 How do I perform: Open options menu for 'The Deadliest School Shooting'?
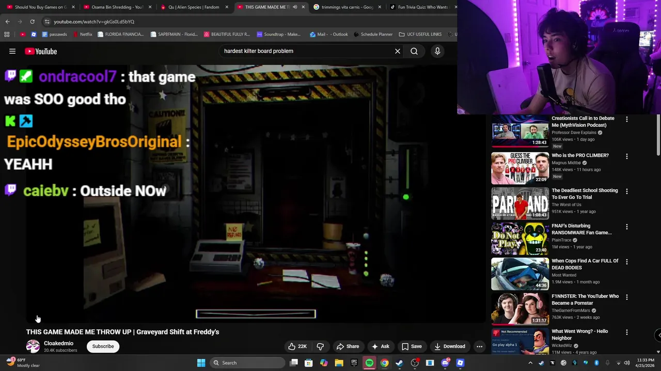627,191
